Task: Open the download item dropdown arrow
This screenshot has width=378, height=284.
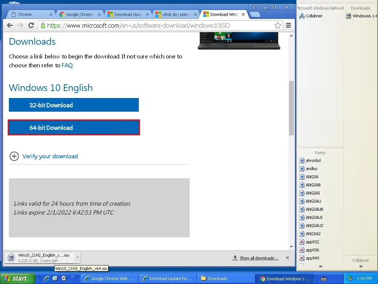Action: point(78,257)
